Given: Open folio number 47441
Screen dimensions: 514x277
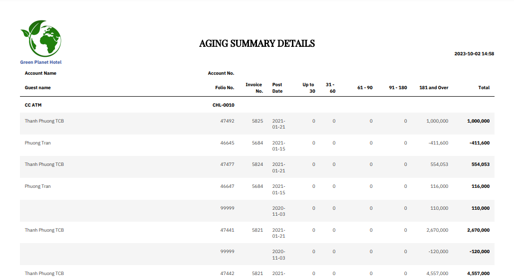Looking at the screenshot, I should (227, 230).
